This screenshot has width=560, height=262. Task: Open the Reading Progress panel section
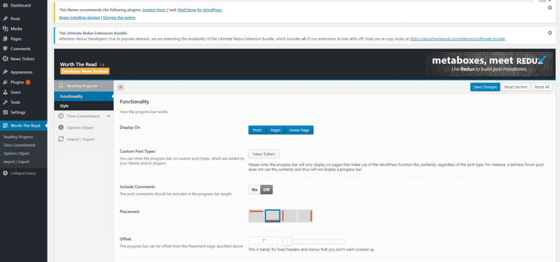82,86
